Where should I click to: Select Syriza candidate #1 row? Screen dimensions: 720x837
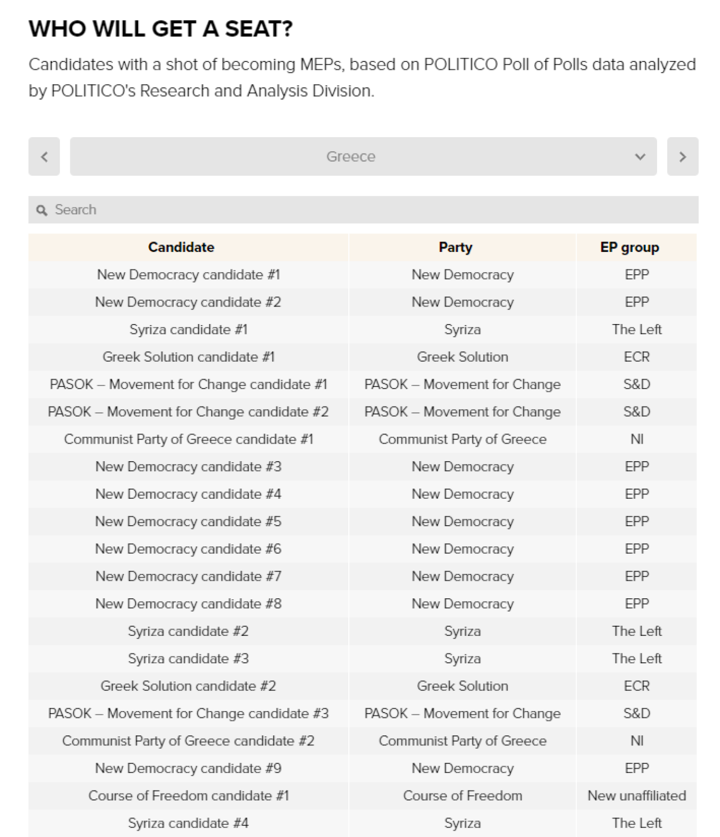pyautogui.click(x=188, y=330)
